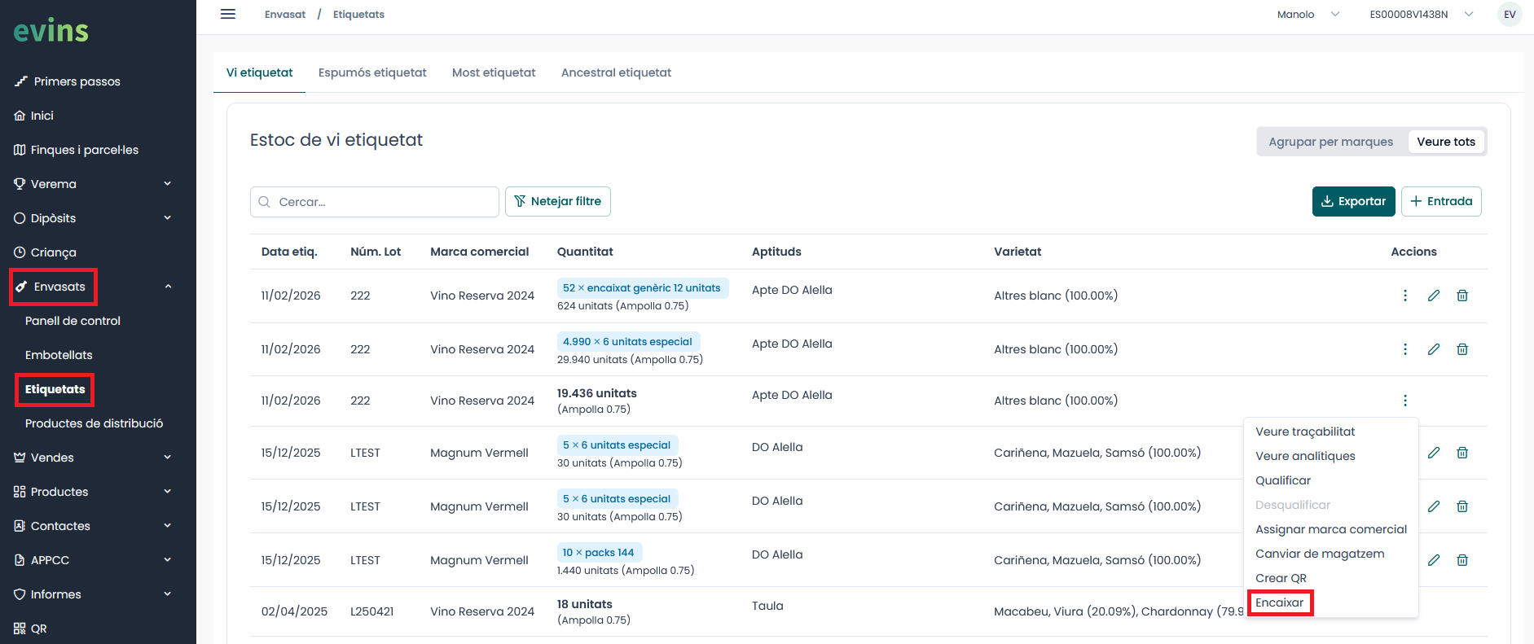The height and width of the screenshot is (644, 1534).
Task: Click the Aptituds column header
Action: click(x=776, y=252)
